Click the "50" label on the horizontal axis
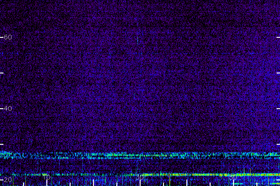 [233, 177]
